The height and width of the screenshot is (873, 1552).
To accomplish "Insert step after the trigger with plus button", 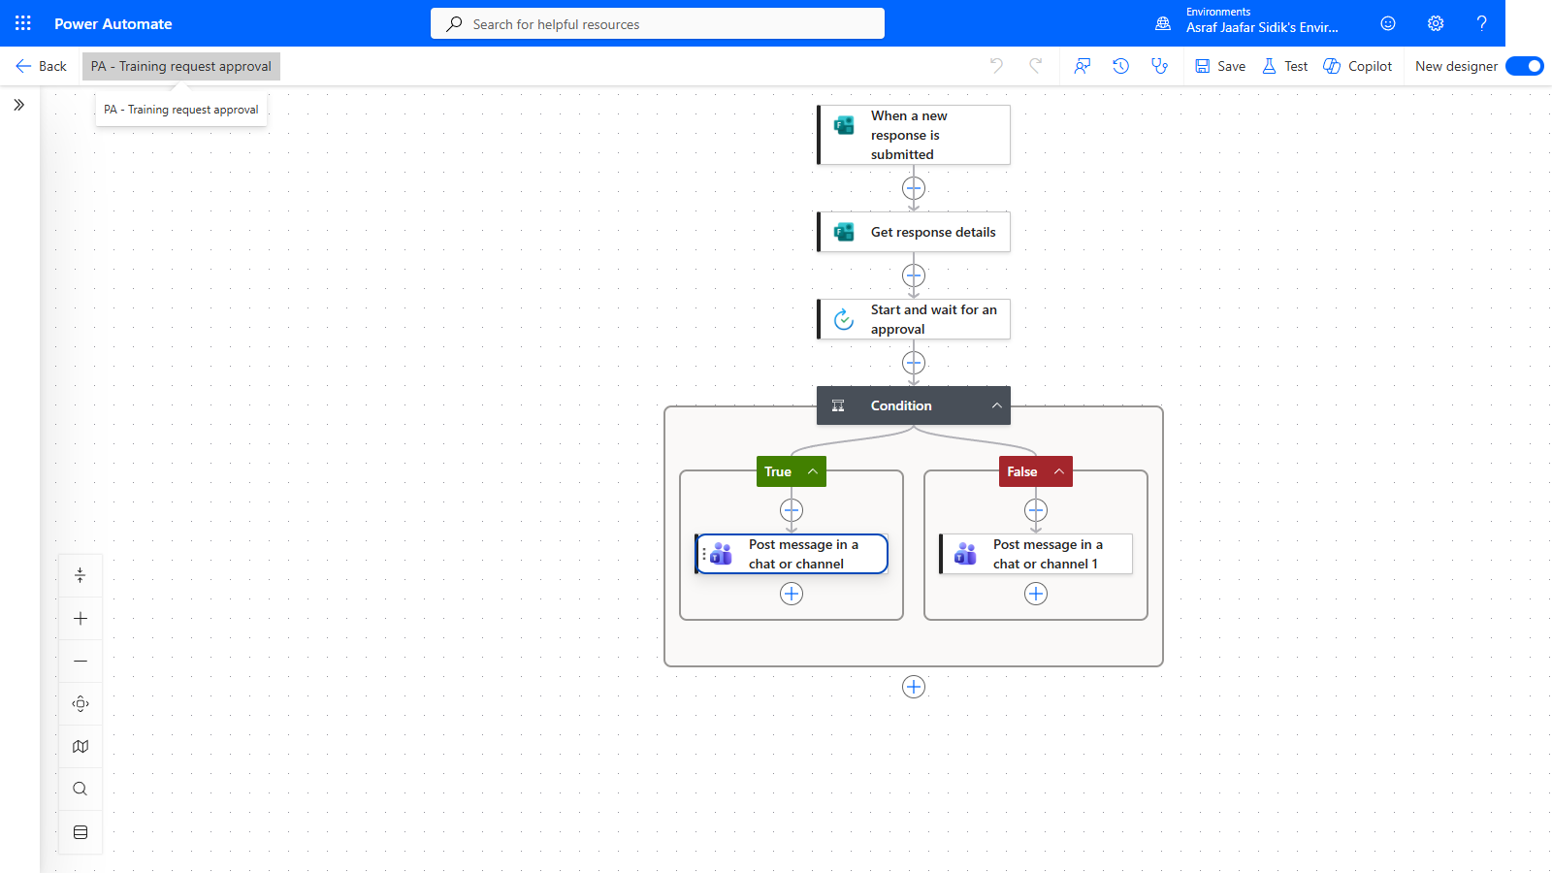I will point(914,188).
